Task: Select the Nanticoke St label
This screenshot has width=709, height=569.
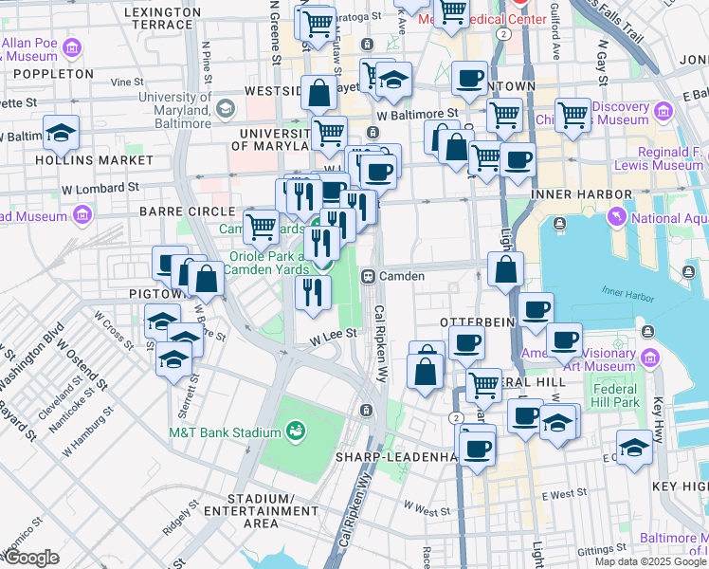Action: coord(72,410)
